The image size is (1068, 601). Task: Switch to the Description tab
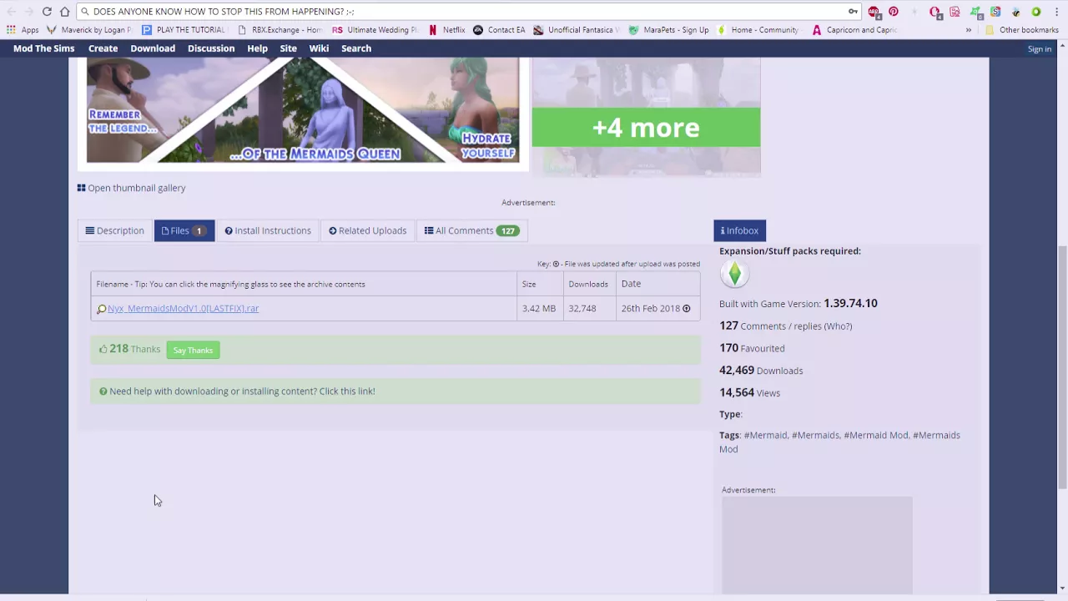114,230
